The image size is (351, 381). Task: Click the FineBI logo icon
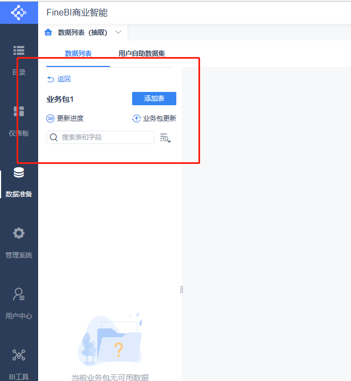(19, 12)
